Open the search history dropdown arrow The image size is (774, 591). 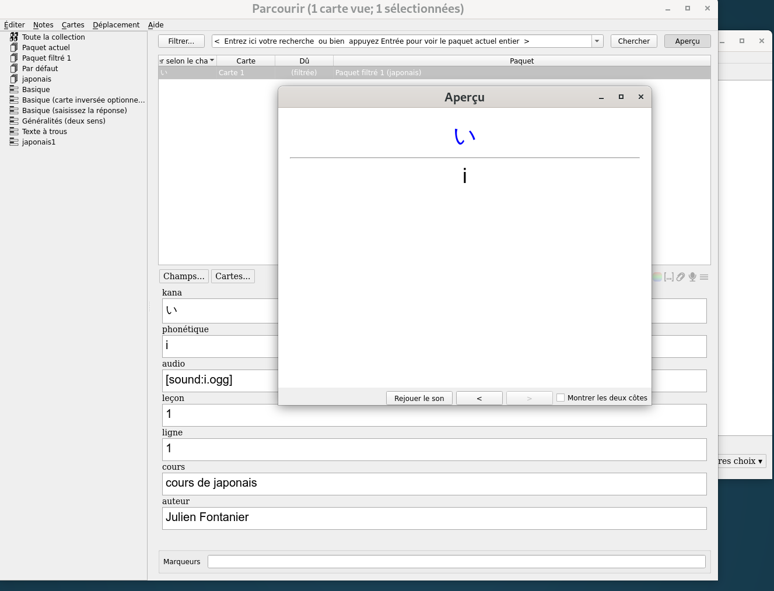(x=597, y=41)
